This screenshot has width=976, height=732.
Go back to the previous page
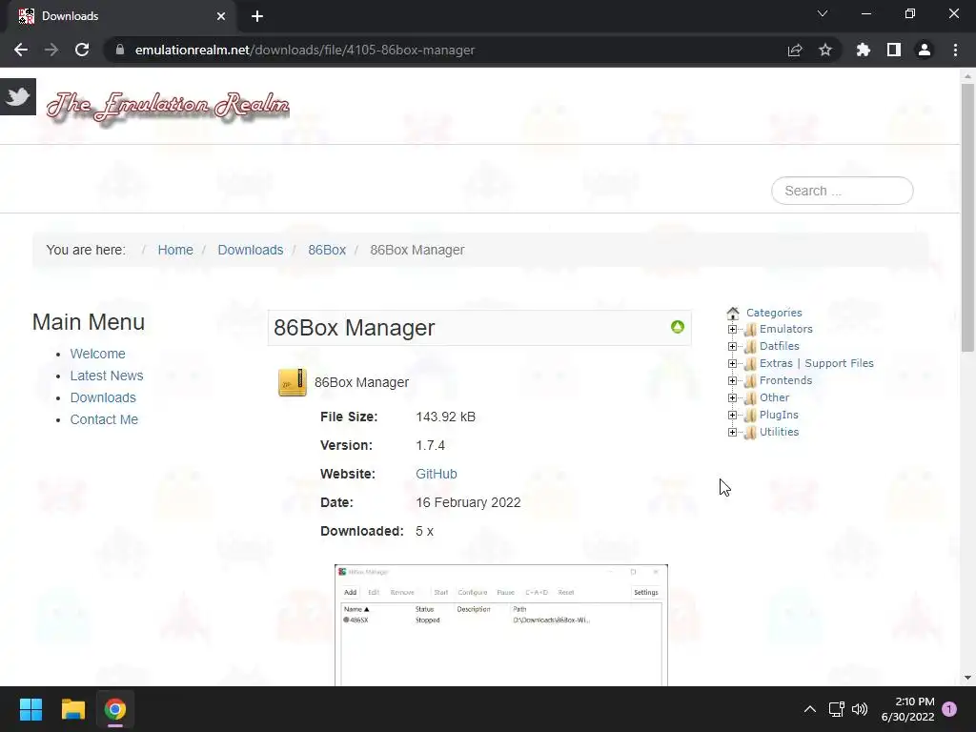pyautogui.click(x=21, y=50)
